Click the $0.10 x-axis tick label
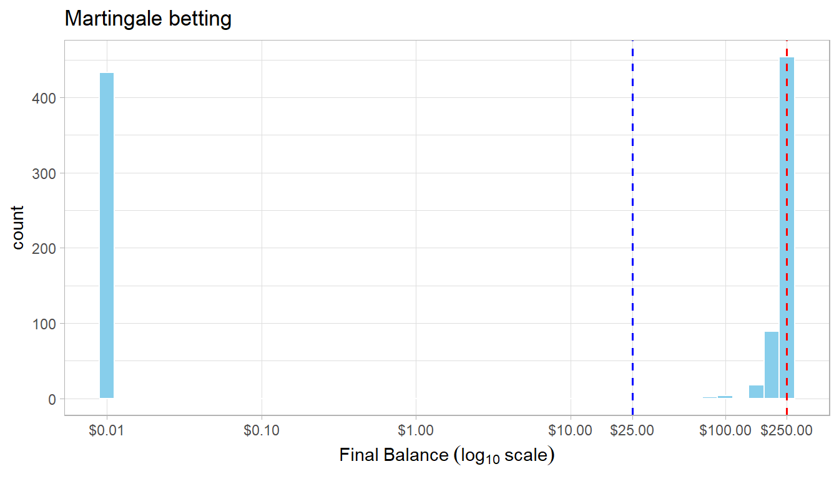 tap(262, 430)
